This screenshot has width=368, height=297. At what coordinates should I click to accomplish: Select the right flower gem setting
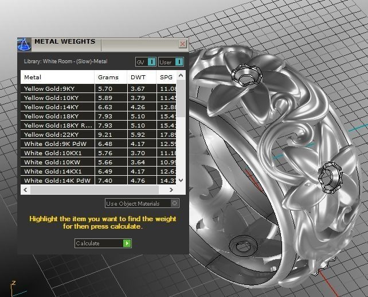coord(330,178)
